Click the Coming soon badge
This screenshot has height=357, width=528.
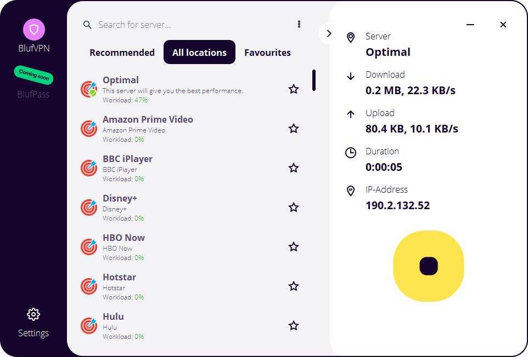(33, 75)
